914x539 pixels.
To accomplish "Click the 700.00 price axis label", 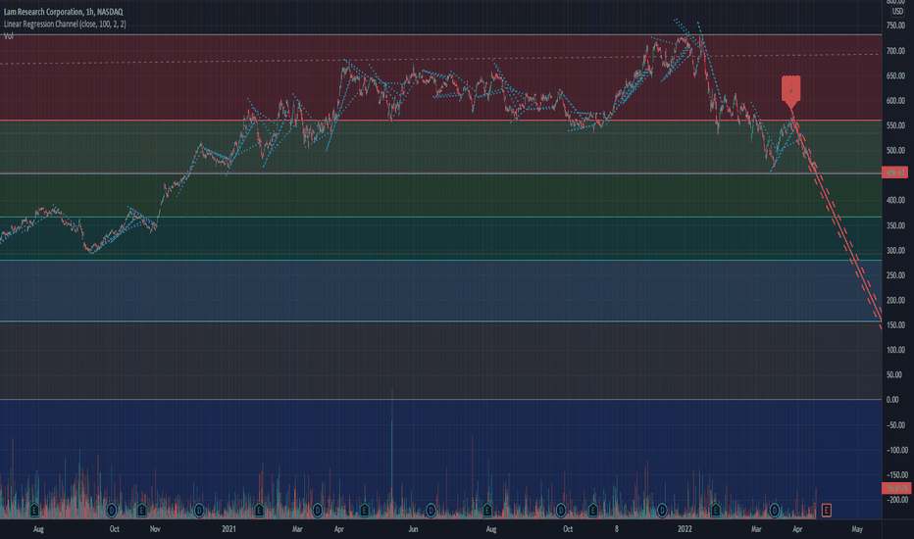I will click(x=895, y=51).
